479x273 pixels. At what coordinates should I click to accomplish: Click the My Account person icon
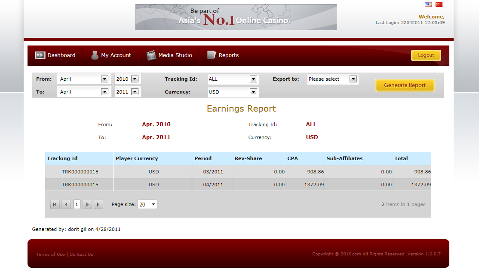[95, 55]
